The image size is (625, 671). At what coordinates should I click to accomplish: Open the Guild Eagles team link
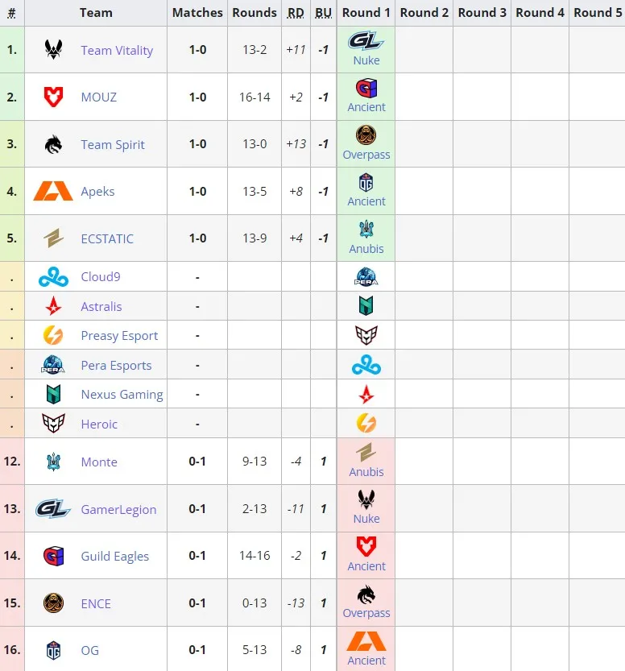[x=114, y=557]
